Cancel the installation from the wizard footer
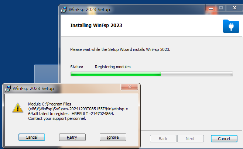Image resolution: width=243 pixels, height=149 pixels. coord(224,139)
